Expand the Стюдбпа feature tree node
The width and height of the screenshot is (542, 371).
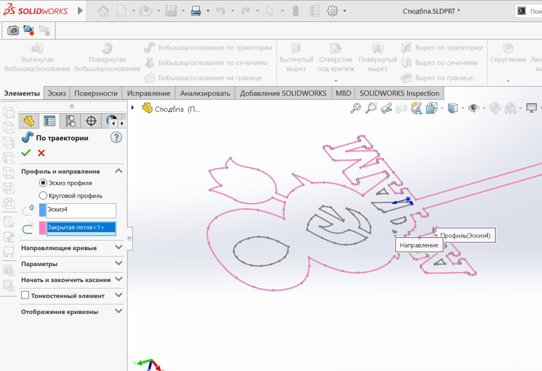(133, 108)
